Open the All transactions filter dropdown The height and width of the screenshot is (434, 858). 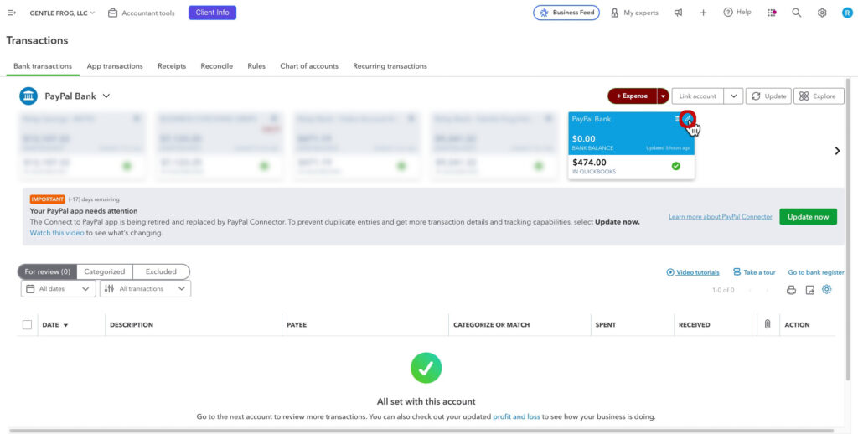pyautogui.click(x=146, y=288)
